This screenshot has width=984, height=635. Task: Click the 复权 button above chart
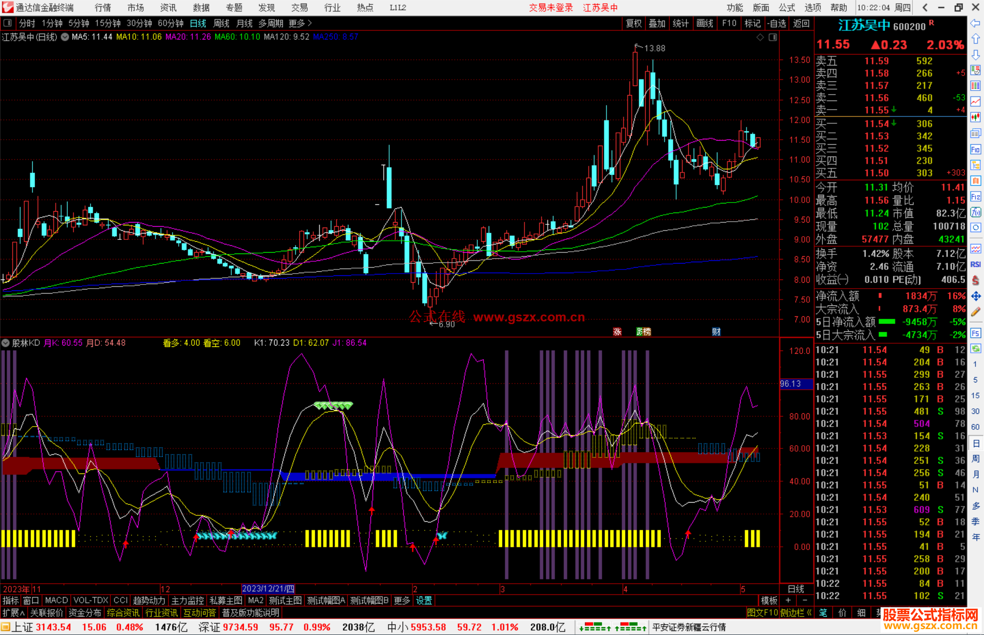pos(633,23)
